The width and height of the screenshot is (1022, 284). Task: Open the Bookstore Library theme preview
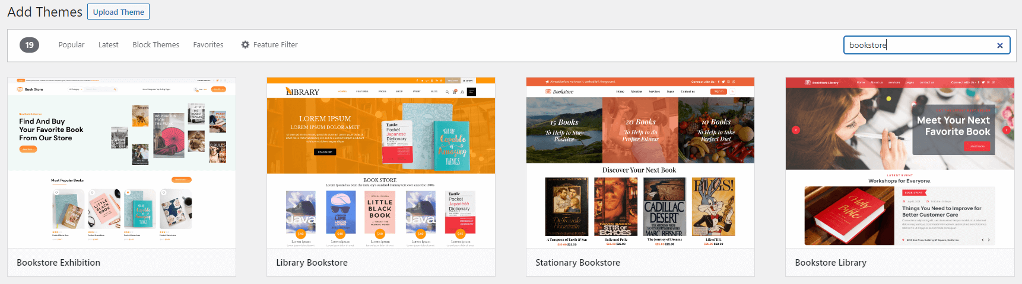900,163
